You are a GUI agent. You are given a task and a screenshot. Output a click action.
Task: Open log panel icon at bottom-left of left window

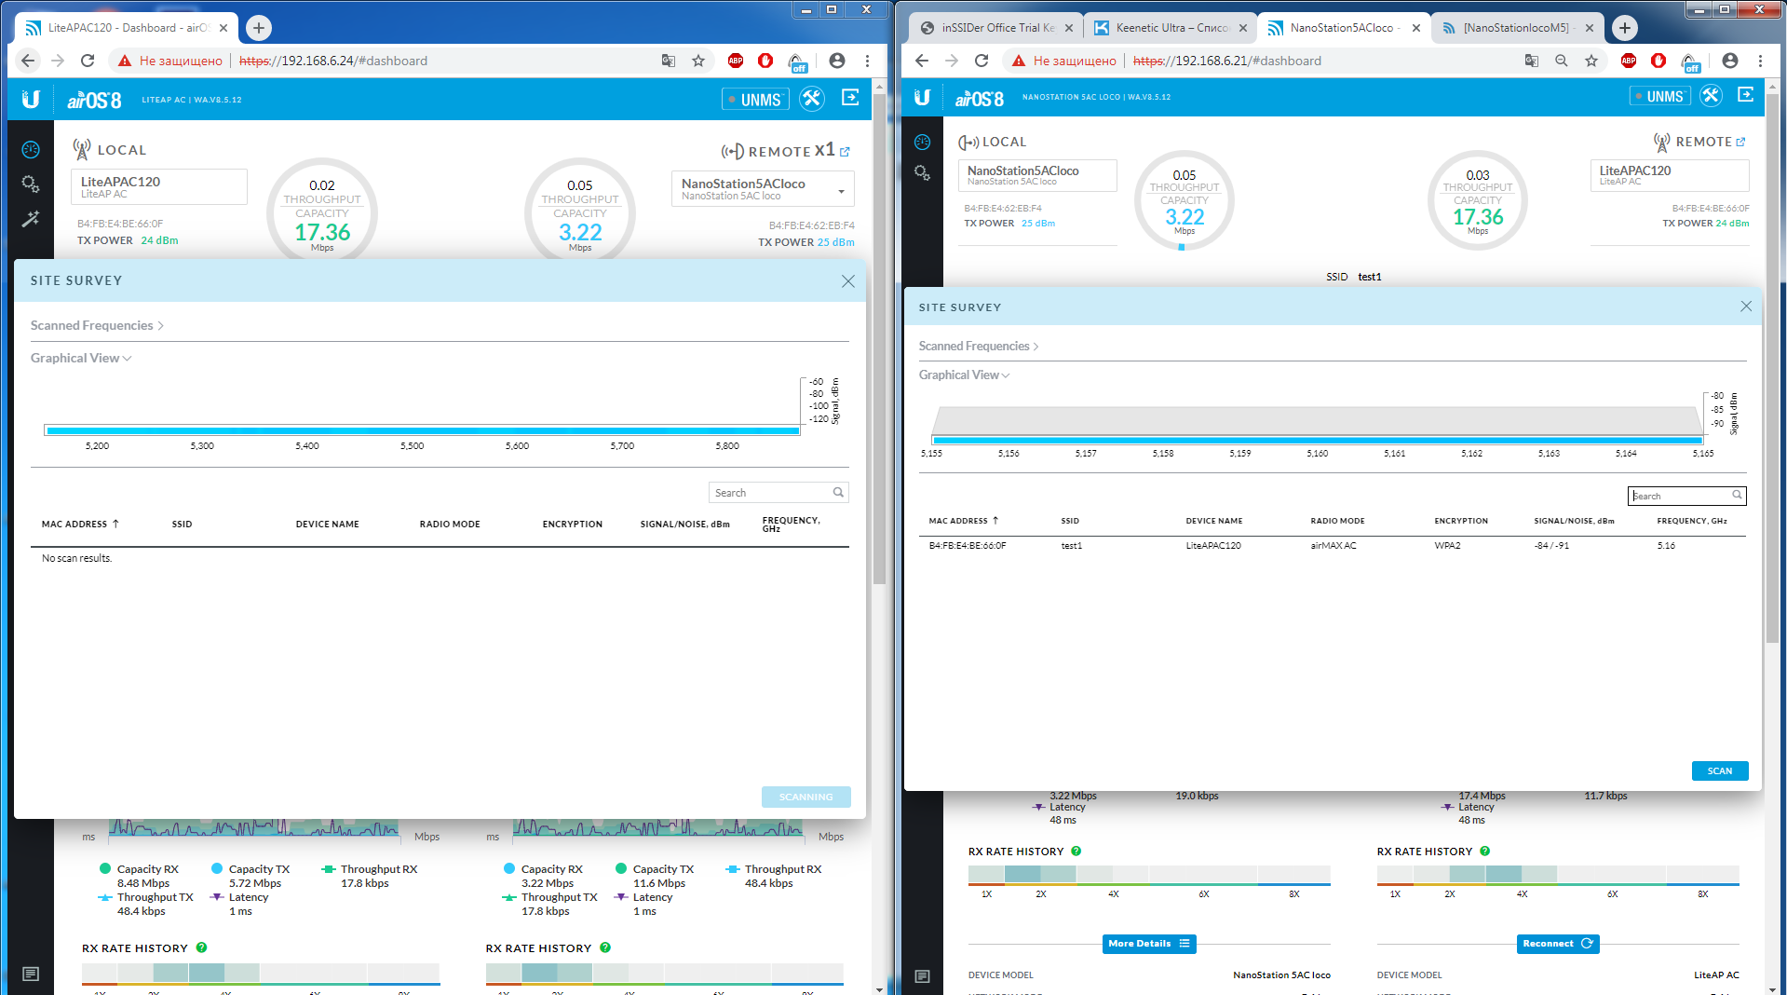click(x=31, y=974)
